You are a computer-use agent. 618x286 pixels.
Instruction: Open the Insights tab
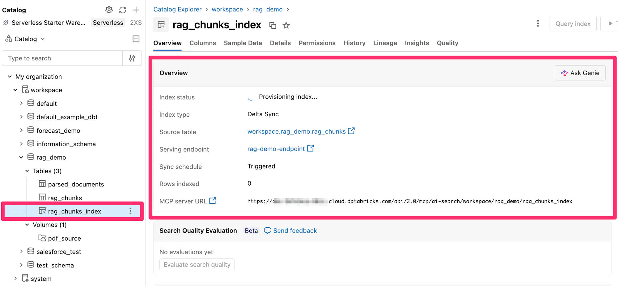[x=417, y=43]
